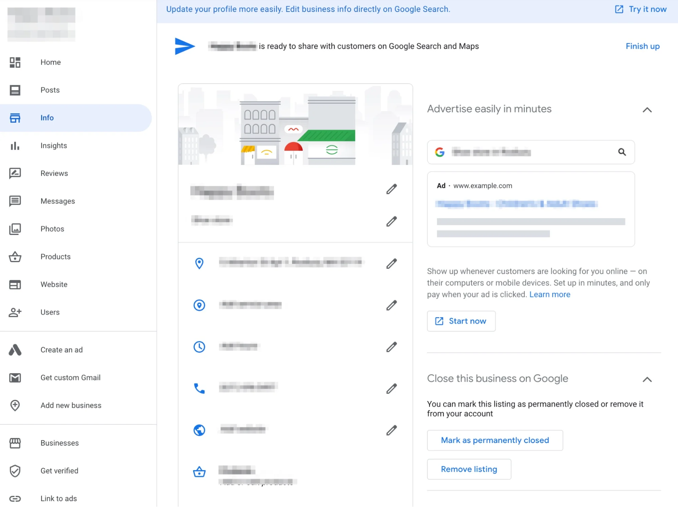This screenshot has height=507, width=678.
Task: Collapse the Advertise easily in minutes section
Action: click(647, 110)
